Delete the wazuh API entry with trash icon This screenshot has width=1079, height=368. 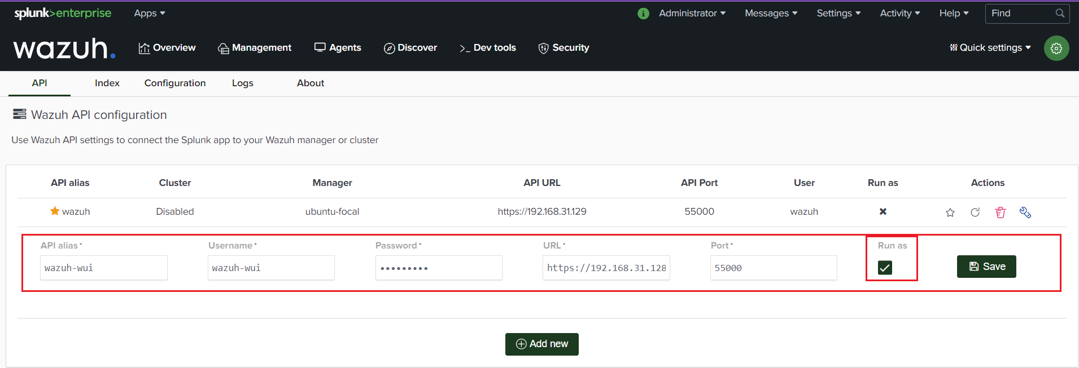[1001, 212]
